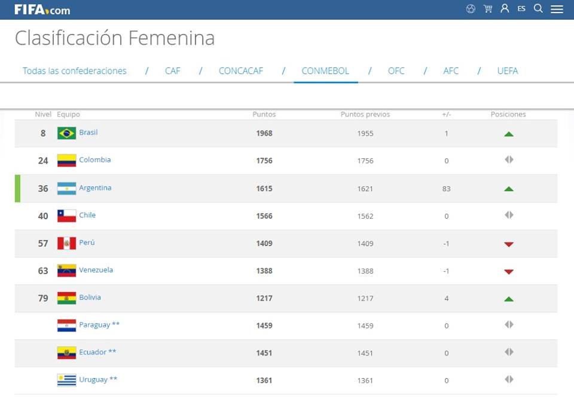Open the Paraguay team link
This screenshot has width=574, height=405.
tap(94, 325)
